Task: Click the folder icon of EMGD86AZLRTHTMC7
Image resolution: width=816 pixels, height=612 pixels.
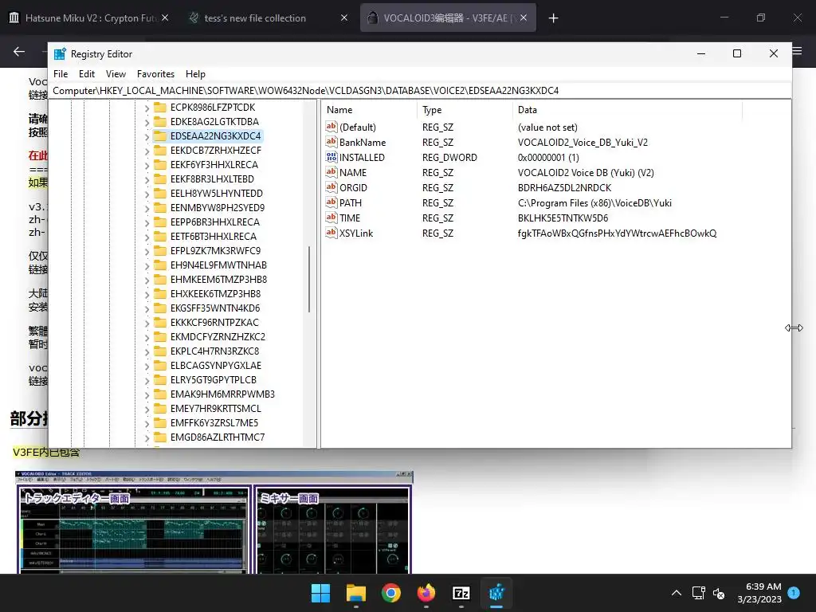Action: (x=160, y=437)
